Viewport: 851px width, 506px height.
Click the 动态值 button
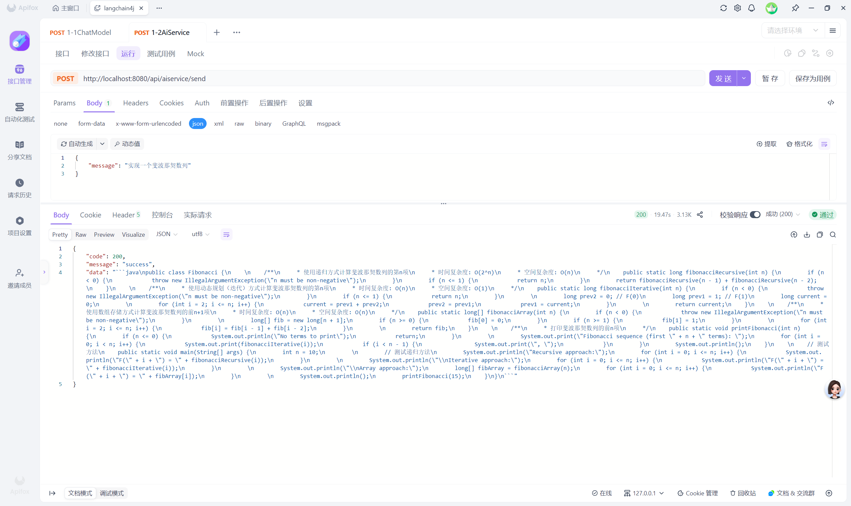click(128, 144)
